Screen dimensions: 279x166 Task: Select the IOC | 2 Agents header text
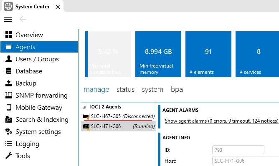106,107
